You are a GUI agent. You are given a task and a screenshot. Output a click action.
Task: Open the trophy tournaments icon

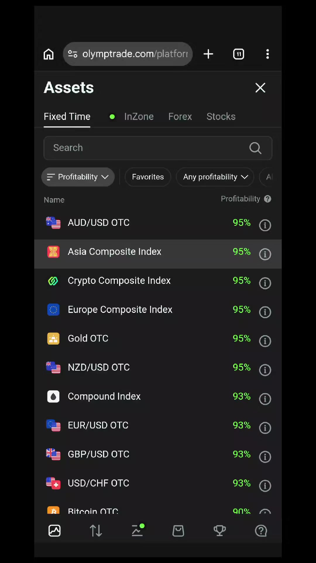(x=219, y=531)
